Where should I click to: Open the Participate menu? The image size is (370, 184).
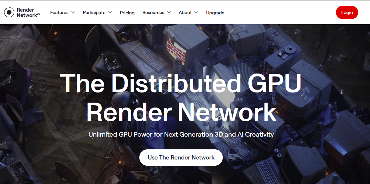point(94,12)
